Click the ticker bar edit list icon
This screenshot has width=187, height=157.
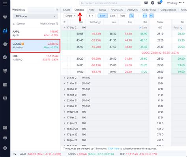[x=15, y=154]
